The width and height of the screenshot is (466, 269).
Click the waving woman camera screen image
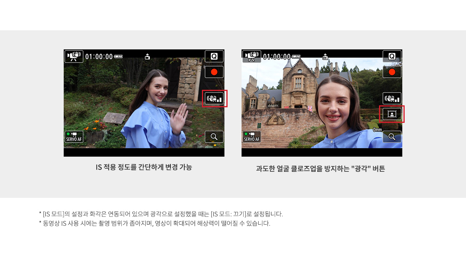point(144,103)
